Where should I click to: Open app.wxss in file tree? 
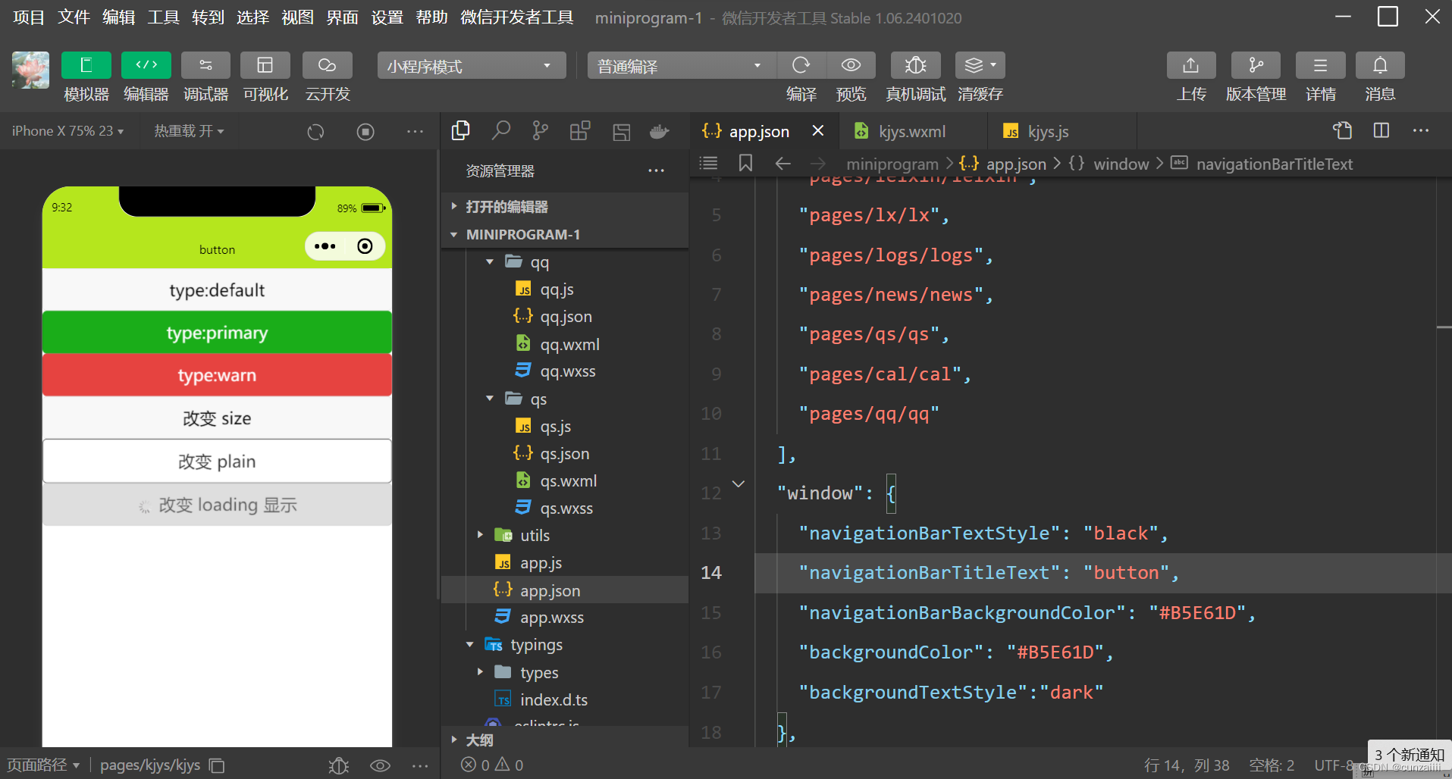point(551,617)
